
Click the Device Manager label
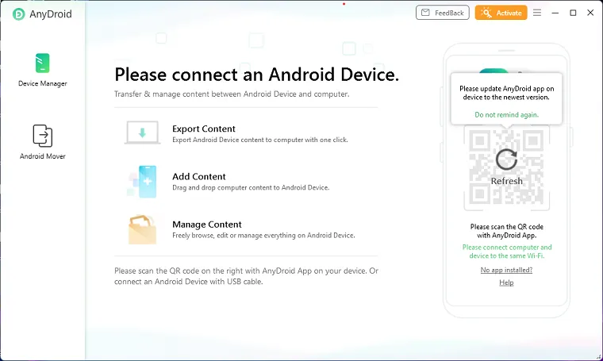click(x=43, y=83)
